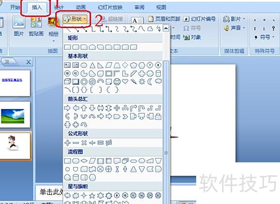Select the minus equation shape
280x204 pixels.
(76, 143)
